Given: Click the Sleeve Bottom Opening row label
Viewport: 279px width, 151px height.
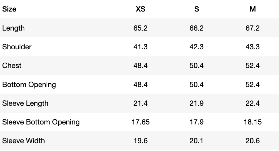Looking at the screenshot, I should [41, 122].
